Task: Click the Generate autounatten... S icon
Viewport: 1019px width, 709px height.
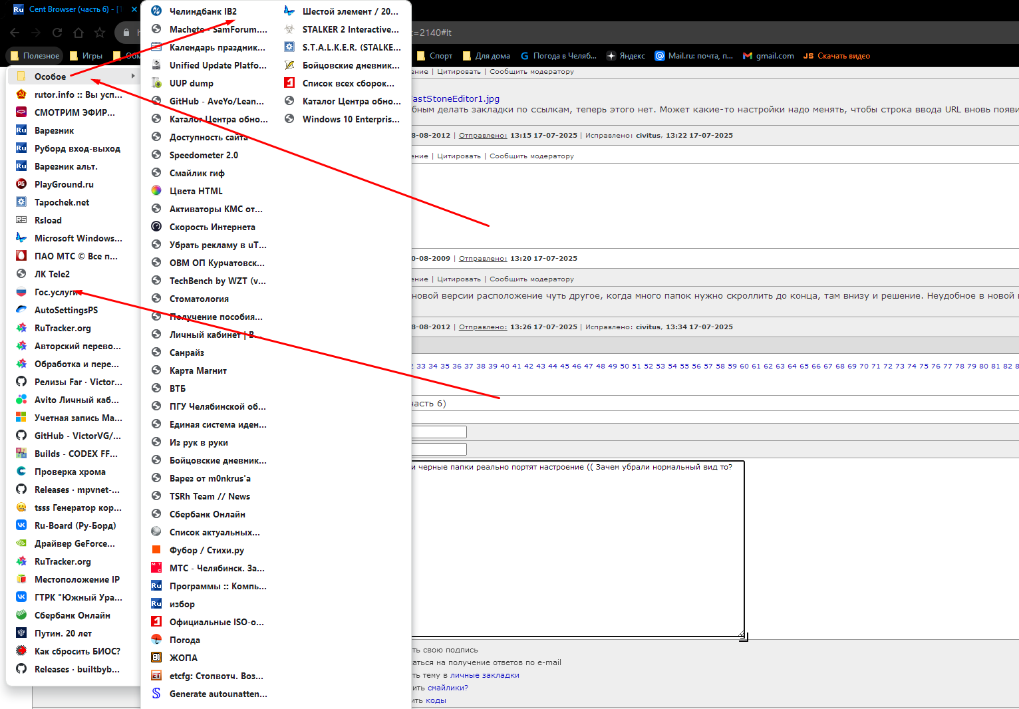Action: 156,694
